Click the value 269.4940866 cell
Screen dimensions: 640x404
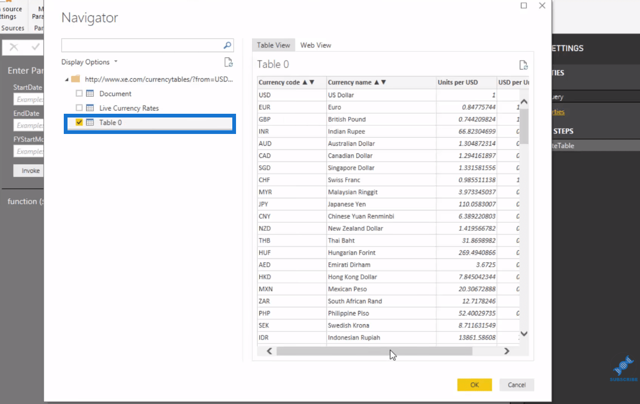point(466,252)
